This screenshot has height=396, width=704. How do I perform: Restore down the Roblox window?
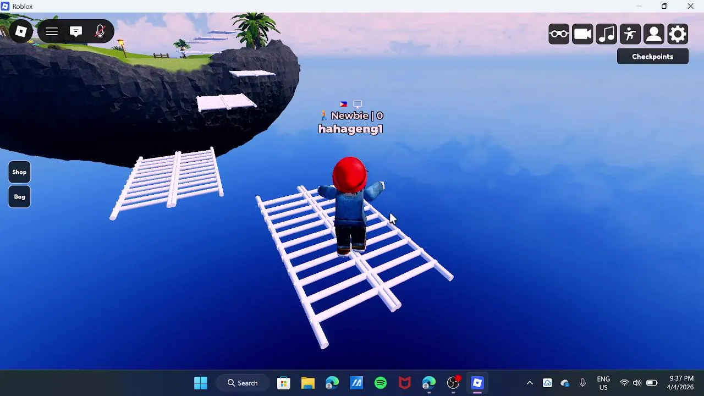[x=664, y=6]
